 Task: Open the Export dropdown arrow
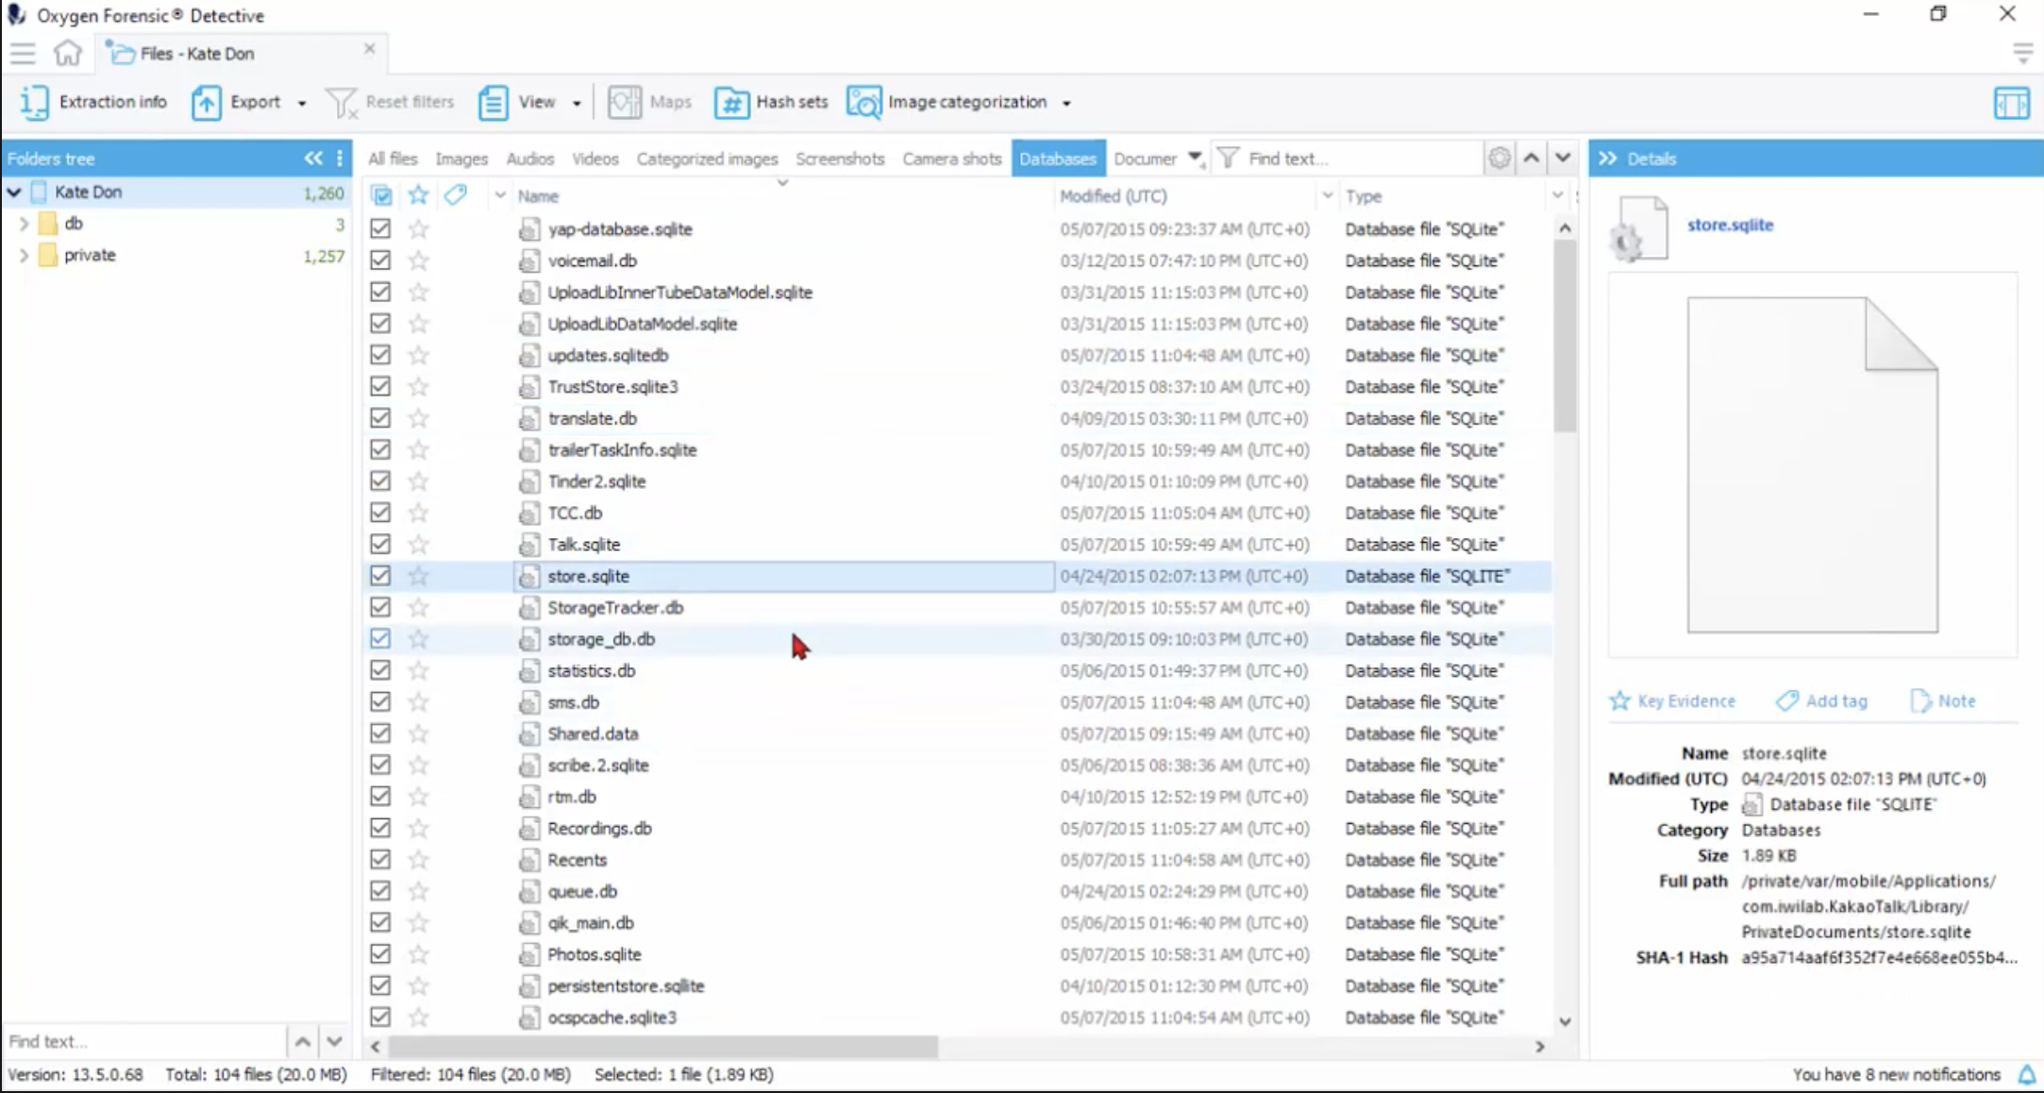(x=302, y=103)
